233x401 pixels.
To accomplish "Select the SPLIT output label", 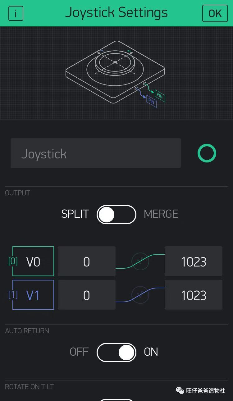I will click(x=75, y=214).
